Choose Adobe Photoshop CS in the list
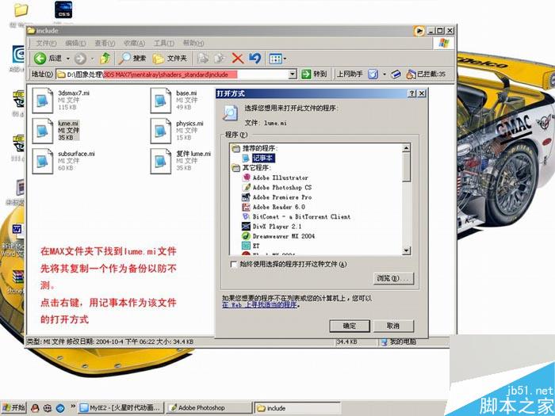Image resolution: width=555 pixels, height=416 pixels. (282, 188)
